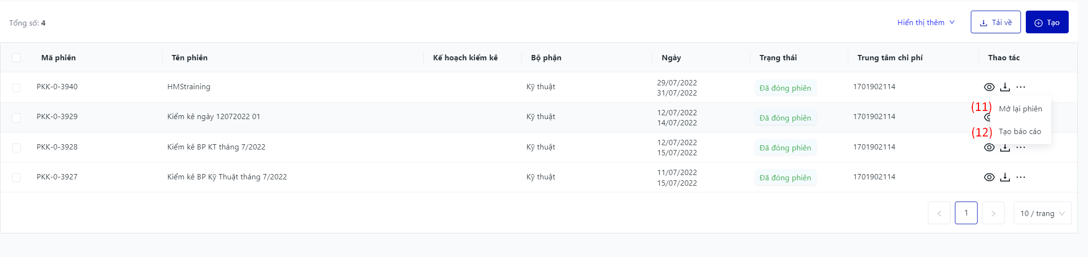Choose "Mở lại phiên" from the menu
Image resolution: width=1088 pixels, height=257 pixels.
point(1020,109)
